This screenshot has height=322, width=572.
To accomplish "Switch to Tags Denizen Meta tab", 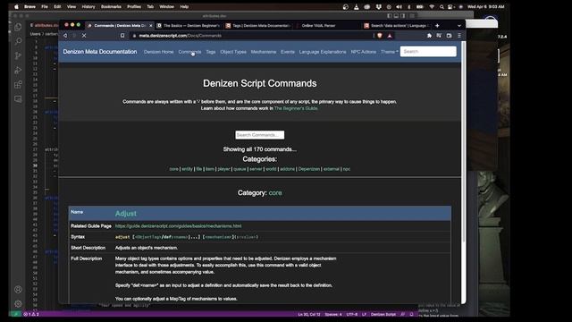I will coord(258,26).
